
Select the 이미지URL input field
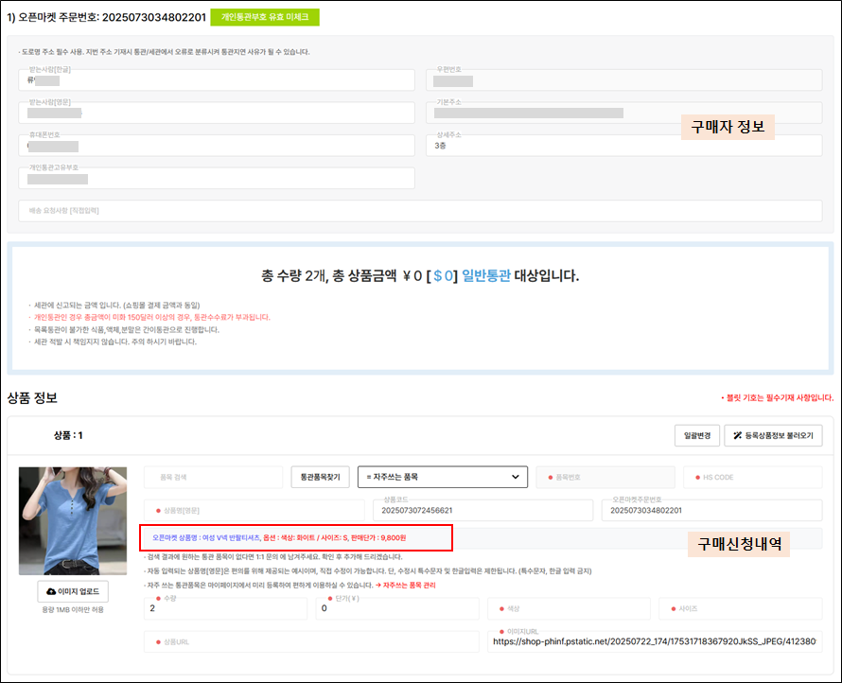coord(655,641)
